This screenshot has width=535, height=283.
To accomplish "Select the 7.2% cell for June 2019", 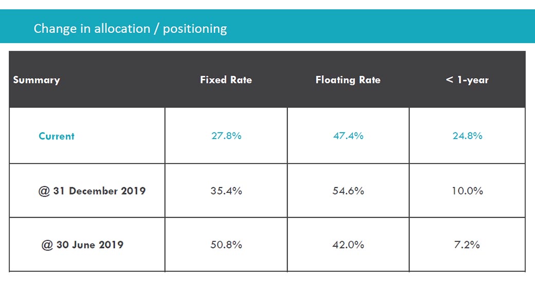I will (467, 244).
